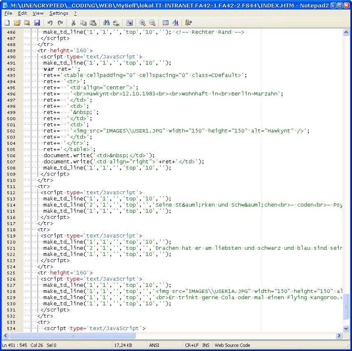Click the vertical scrollbar thumb

coord(346,306)
